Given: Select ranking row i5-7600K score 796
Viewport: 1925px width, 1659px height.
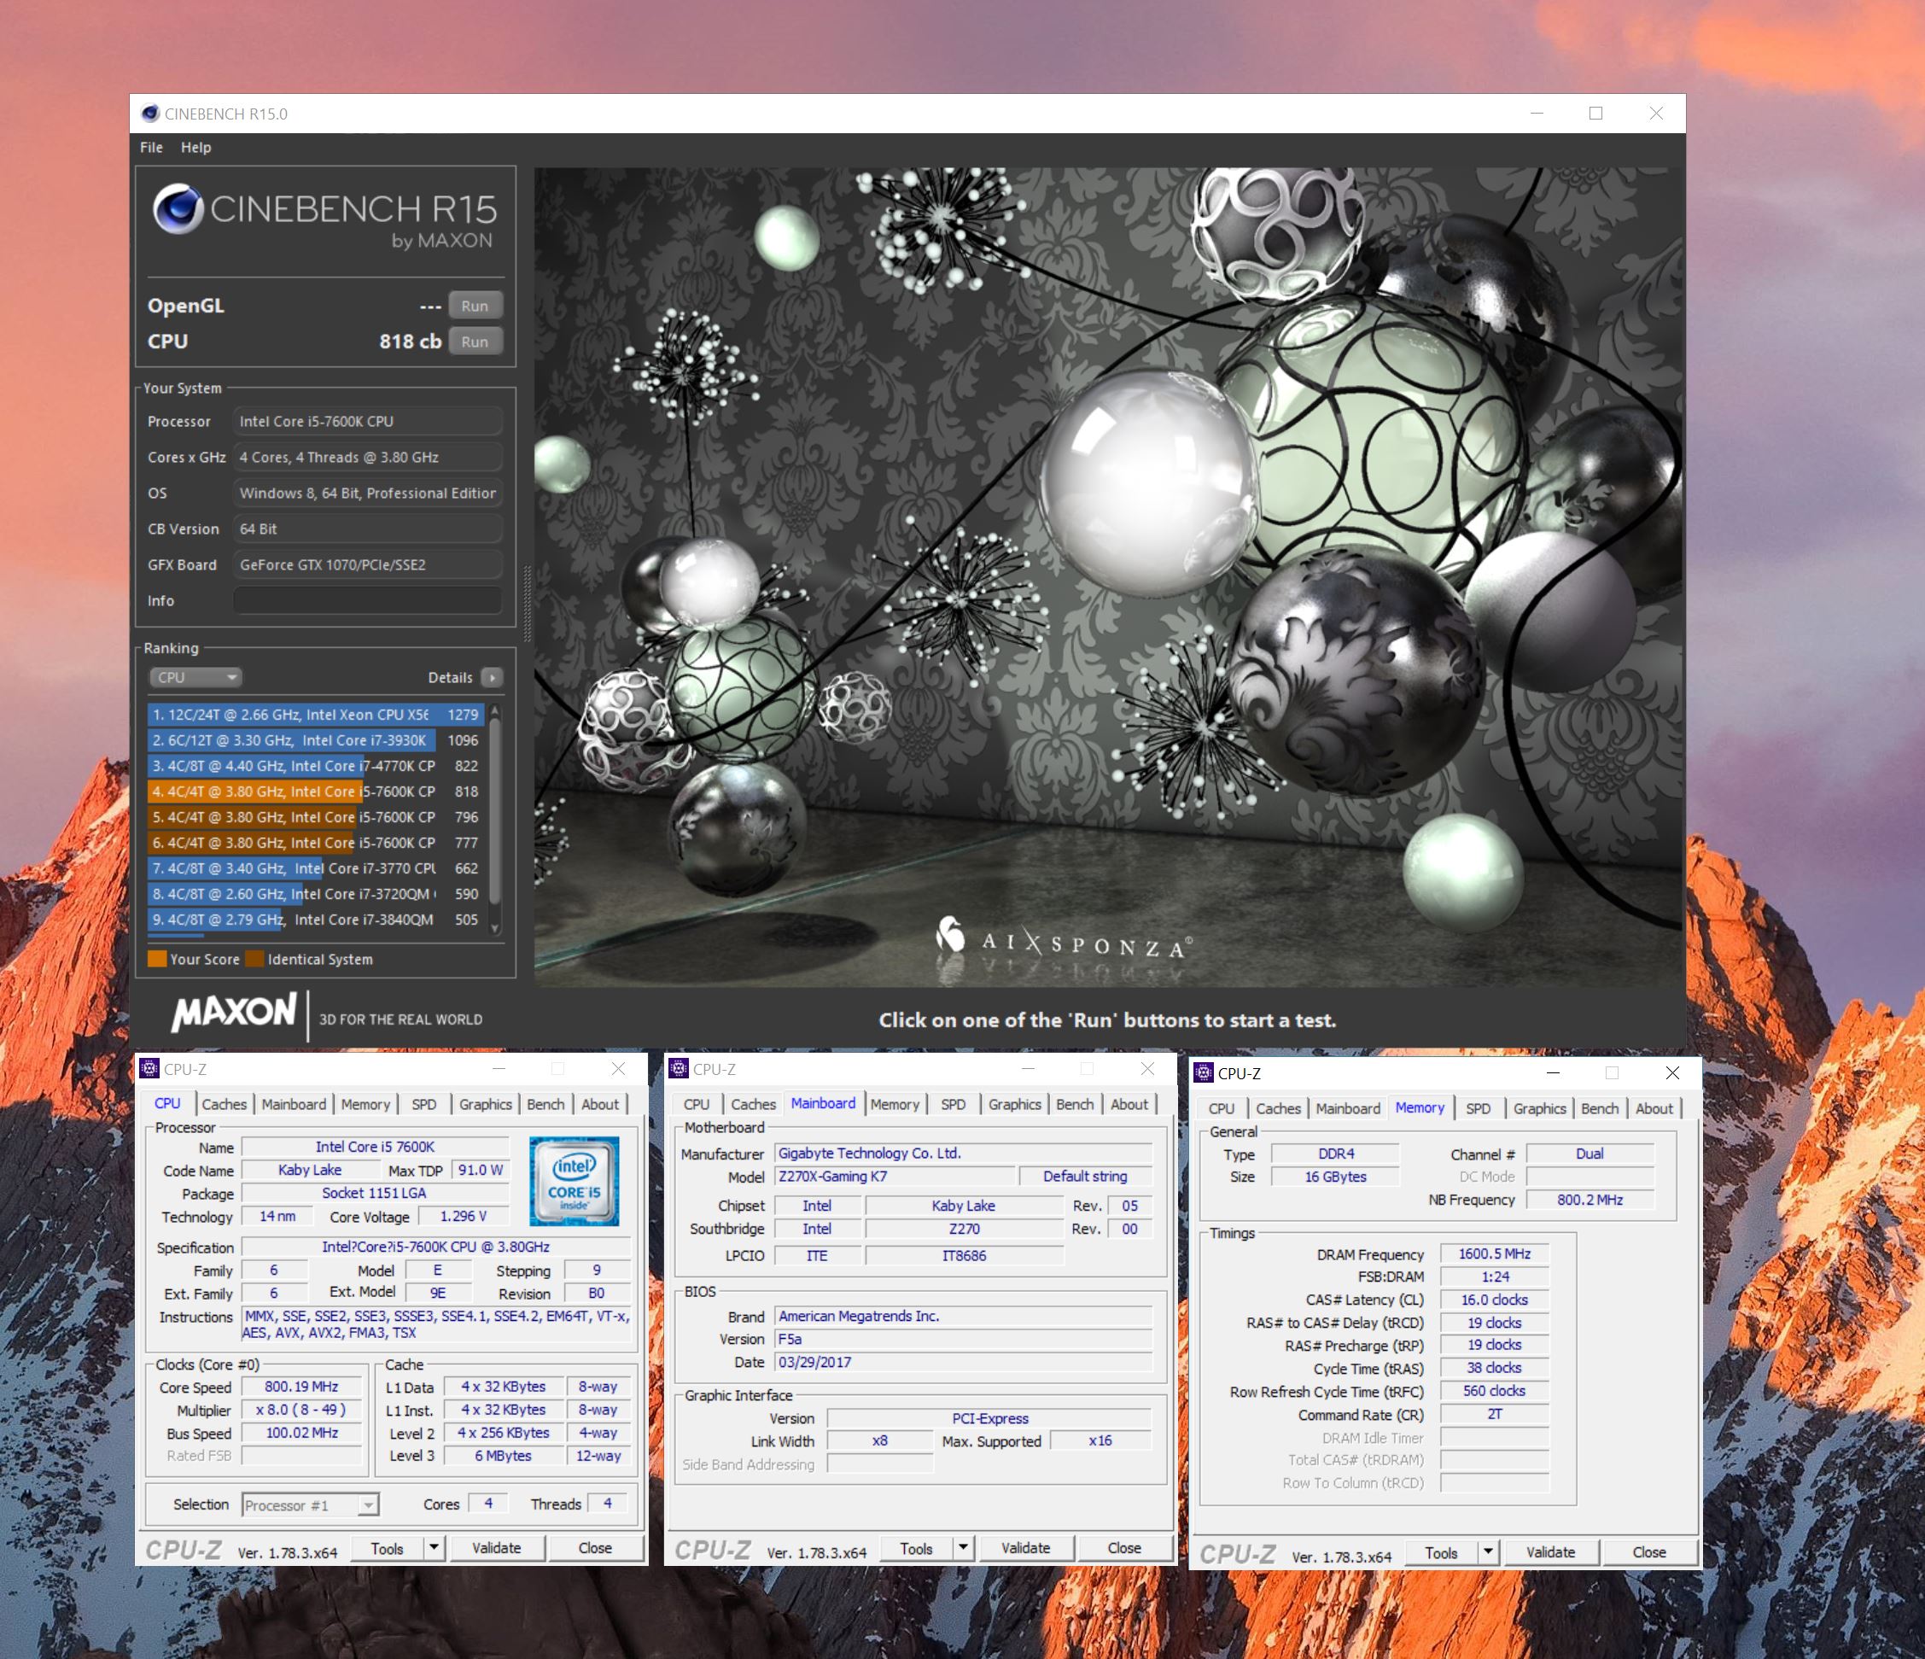Looking at the screenshot, I should [x=316, y=817].
